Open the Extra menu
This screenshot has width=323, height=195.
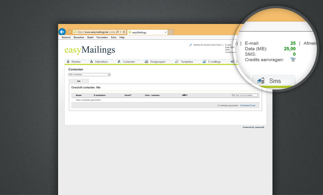[x=113, y=37]
